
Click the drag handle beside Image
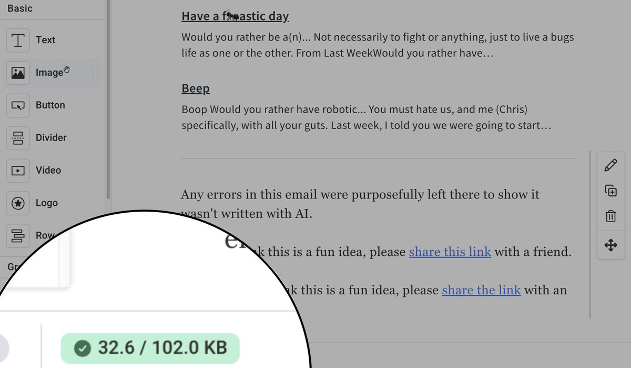(95, 73)
